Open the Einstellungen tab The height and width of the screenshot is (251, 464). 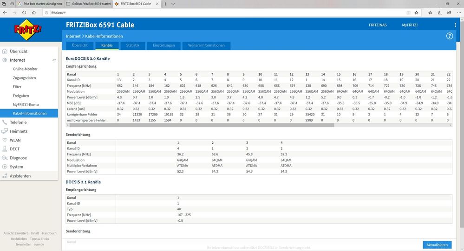tap(163, 45)
